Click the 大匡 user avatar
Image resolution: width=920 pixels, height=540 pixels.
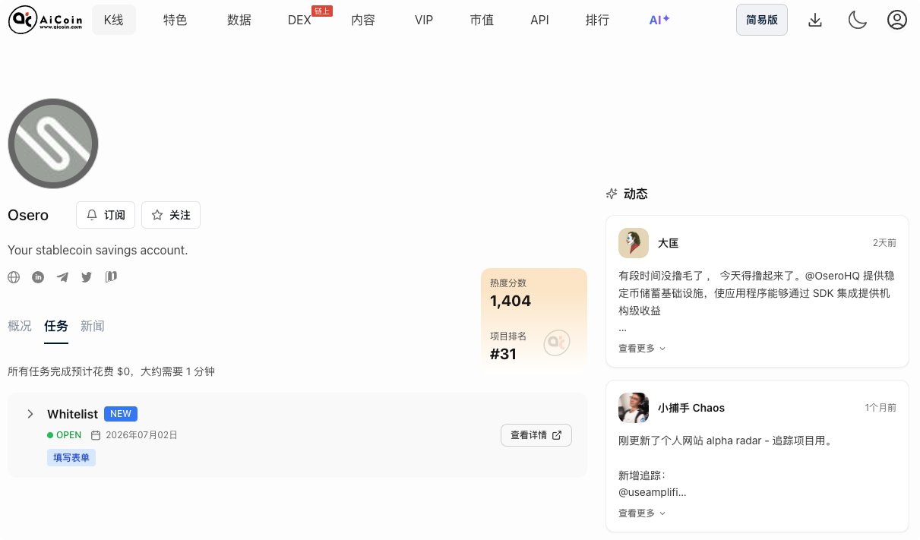point(634,243)
